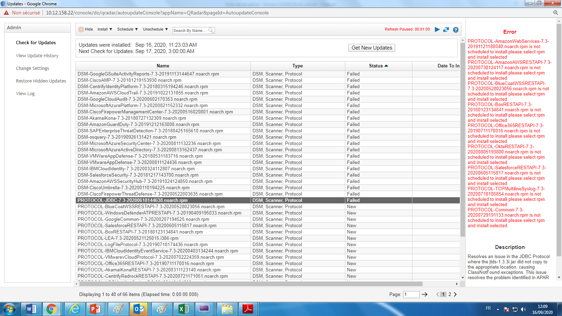Open help via the question mark icon

point(456,30)
